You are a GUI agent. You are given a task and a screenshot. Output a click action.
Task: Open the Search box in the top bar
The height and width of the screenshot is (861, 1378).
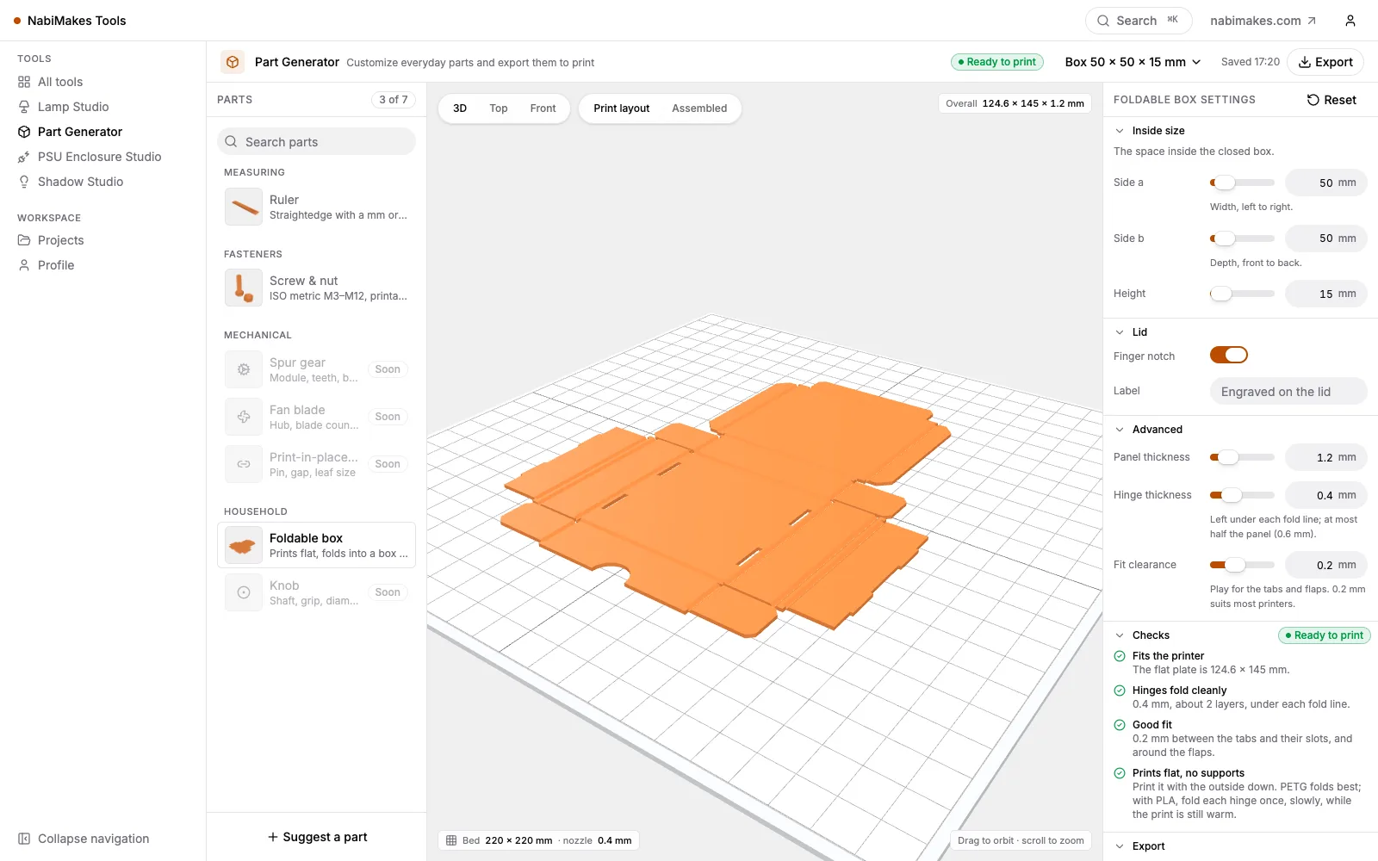pos(1139,21)
